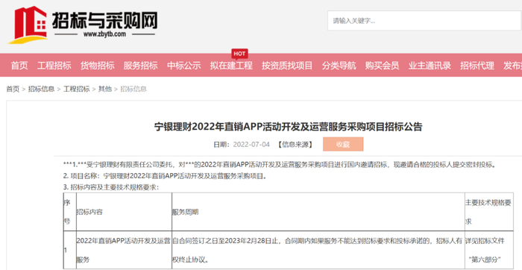This screenshot has width=522, height=270.
Task: Click the 首页 breadcrumb link
Action: tap(13, 89)
